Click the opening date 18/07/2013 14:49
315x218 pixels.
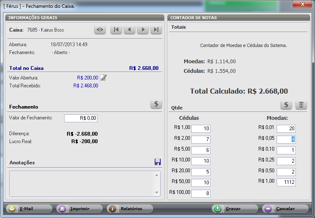[69, 45]
